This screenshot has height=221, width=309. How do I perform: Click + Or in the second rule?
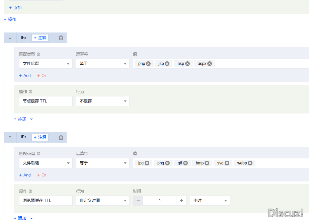click(42, 175)
